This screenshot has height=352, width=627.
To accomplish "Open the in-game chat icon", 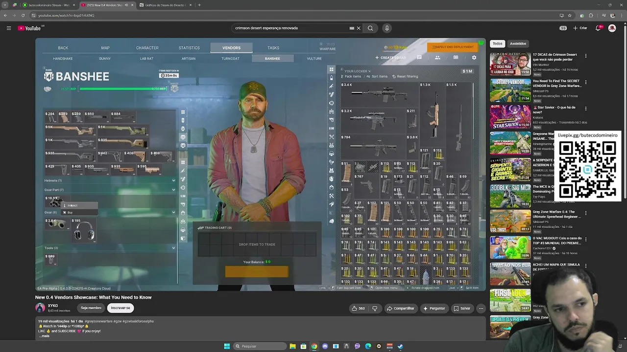I will 419,58.
